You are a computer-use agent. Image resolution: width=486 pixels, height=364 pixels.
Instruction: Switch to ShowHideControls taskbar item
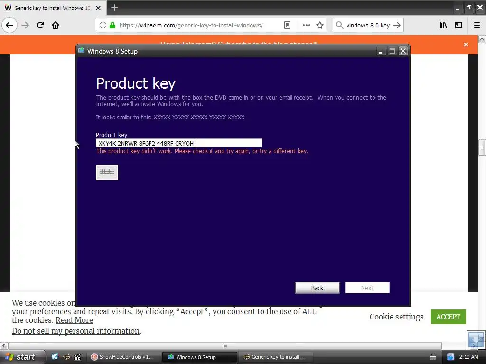point(123,357)
